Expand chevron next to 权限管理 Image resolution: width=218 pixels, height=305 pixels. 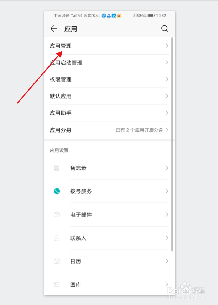pyautogui.click(x=167, y=79)
